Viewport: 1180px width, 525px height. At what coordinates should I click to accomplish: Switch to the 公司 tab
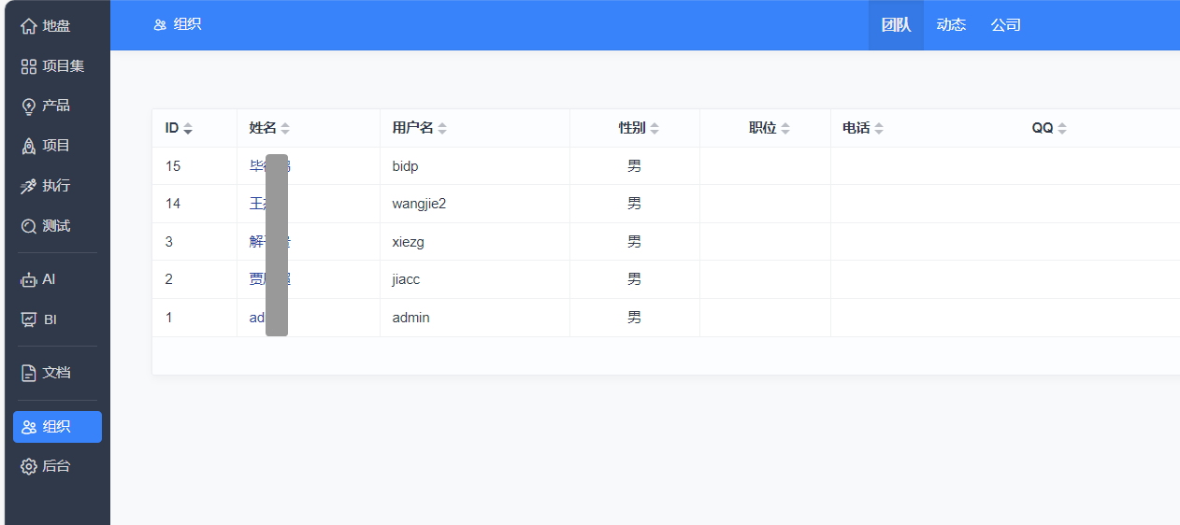tap(1006, 25)
